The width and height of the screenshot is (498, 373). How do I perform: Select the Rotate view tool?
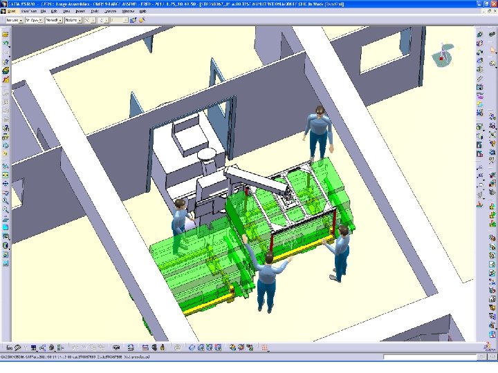(6, 192)
